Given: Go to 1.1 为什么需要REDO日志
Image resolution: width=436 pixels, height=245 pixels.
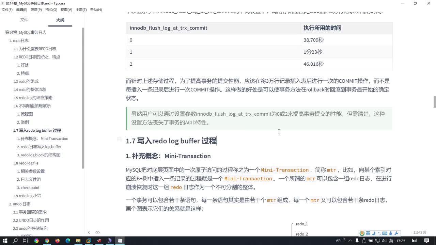Looking at the screenshot, I should 34,49.
